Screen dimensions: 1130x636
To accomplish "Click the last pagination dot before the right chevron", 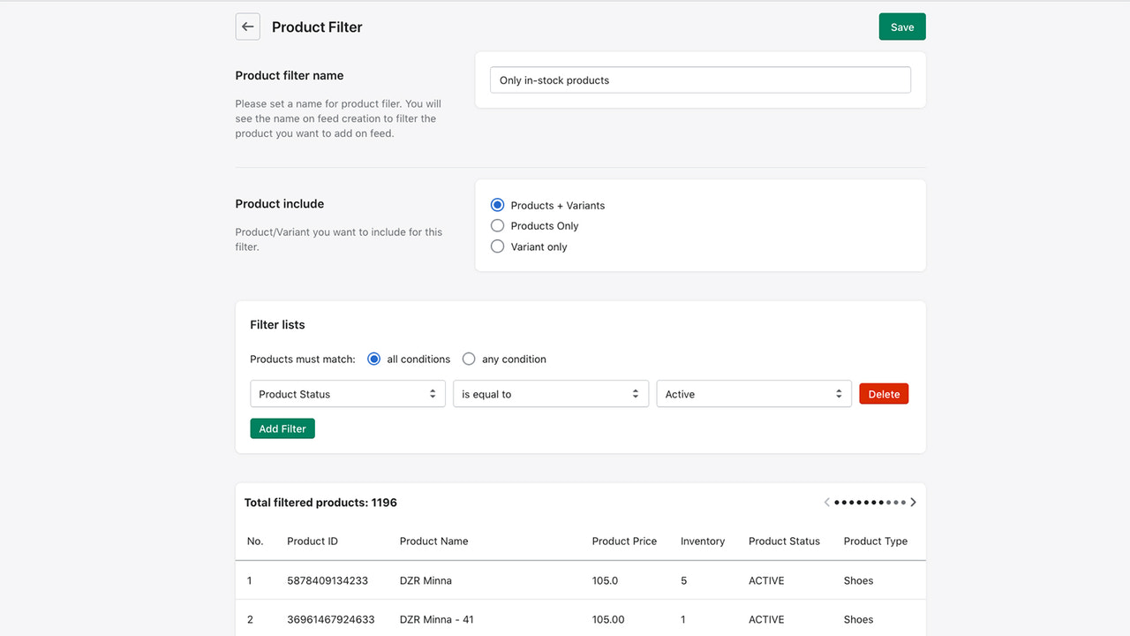I will click(905, 502).
